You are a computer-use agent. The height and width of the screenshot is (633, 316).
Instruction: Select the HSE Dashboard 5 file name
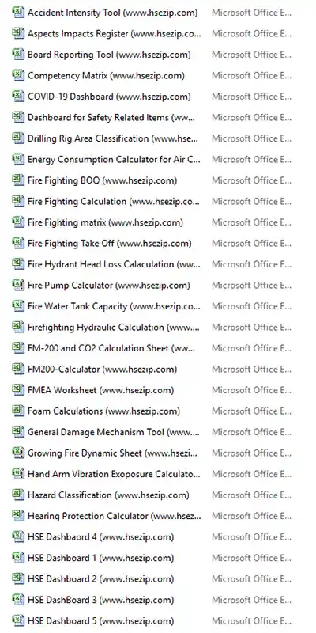tap(101, 621)
